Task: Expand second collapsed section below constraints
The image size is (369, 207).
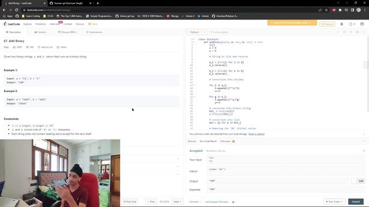Action: click(178, 167)
